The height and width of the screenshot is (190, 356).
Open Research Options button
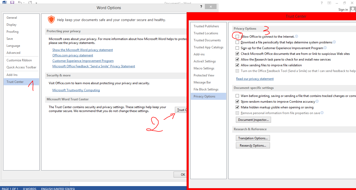point(253,146)
